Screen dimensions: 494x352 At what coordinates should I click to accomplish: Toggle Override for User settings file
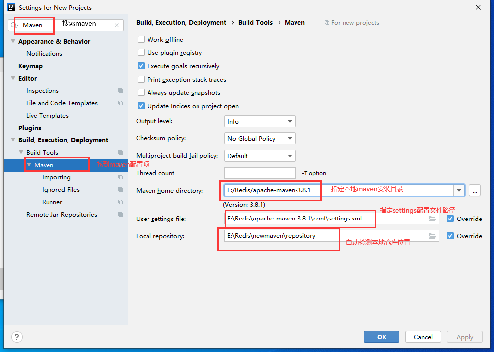pos(450,219)
